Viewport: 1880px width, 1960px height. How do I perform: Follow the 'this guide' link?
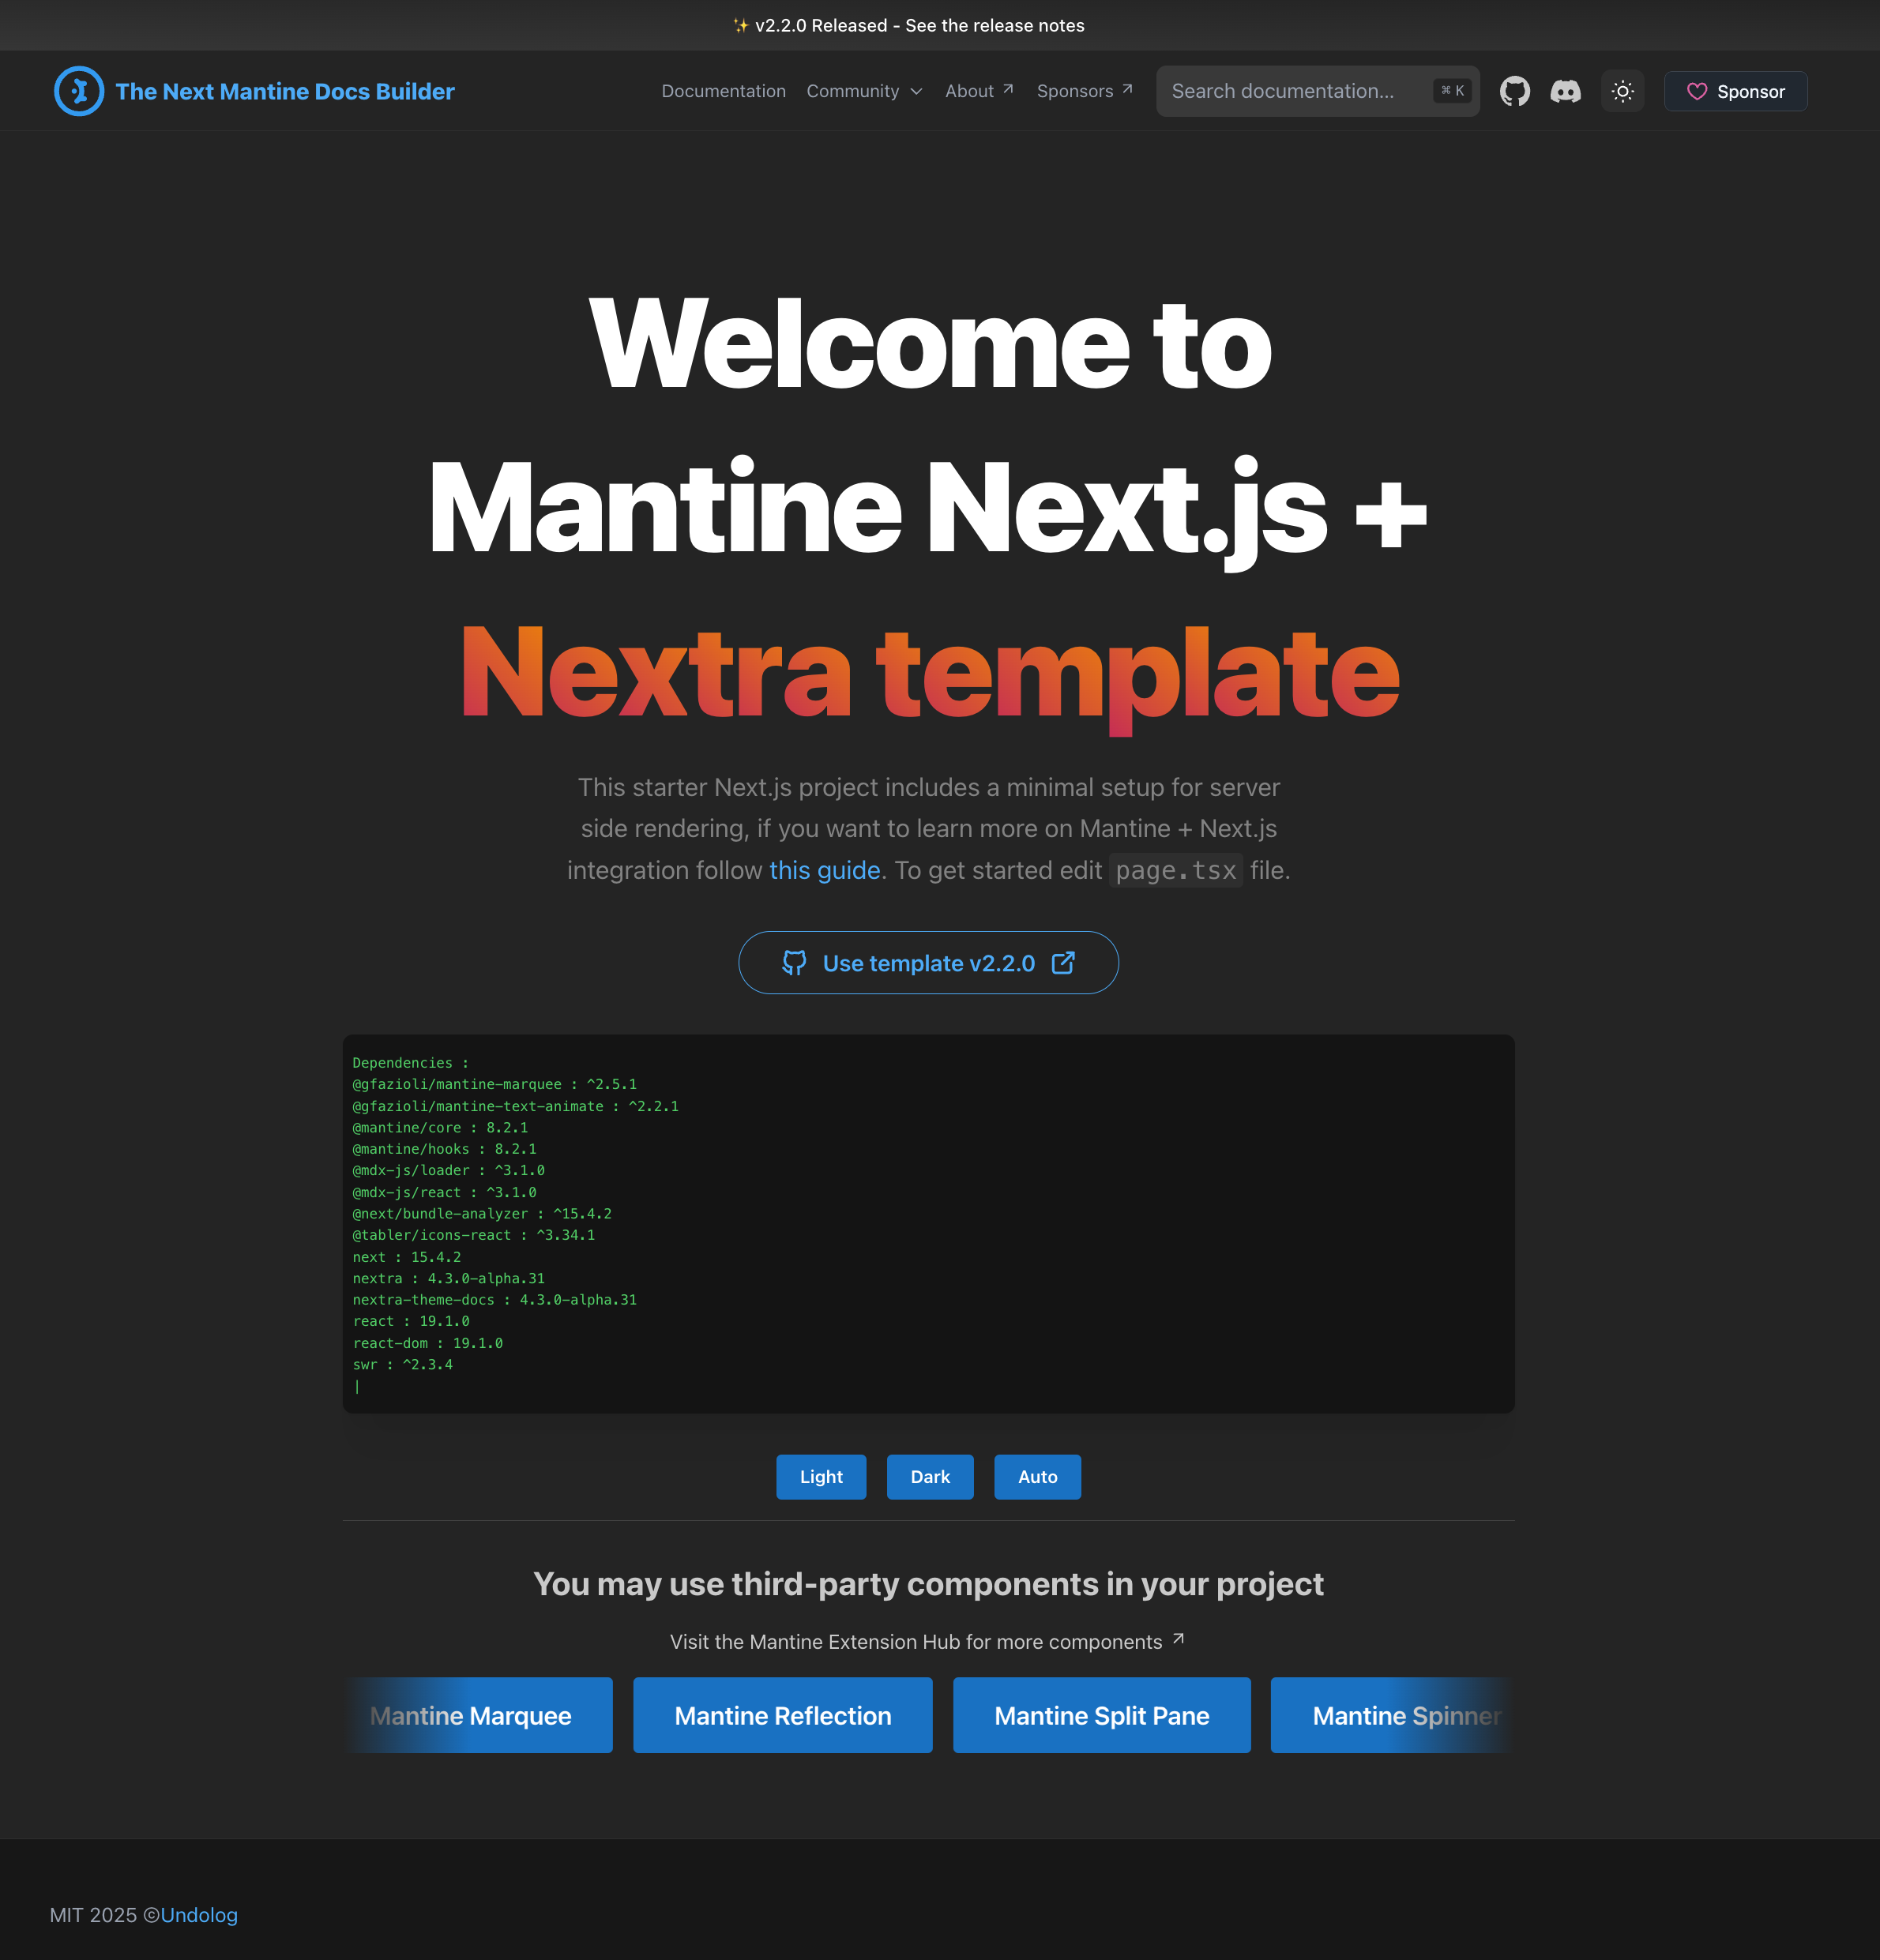pyautogui.click(x=825, y=870)
